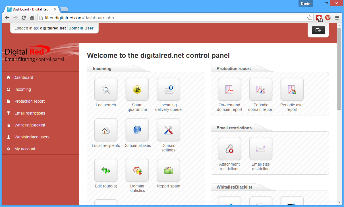Click digitalred.net logged-in domain text
This screenshot has height=207, width=344.
click(53, 28)
